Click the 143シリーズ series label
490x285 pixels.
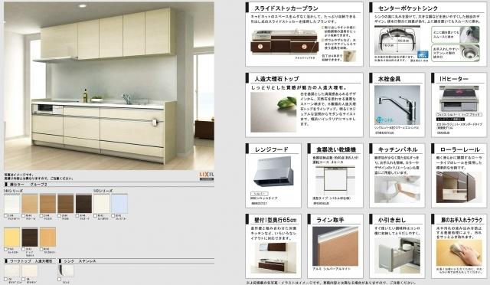tap(103, 191)
